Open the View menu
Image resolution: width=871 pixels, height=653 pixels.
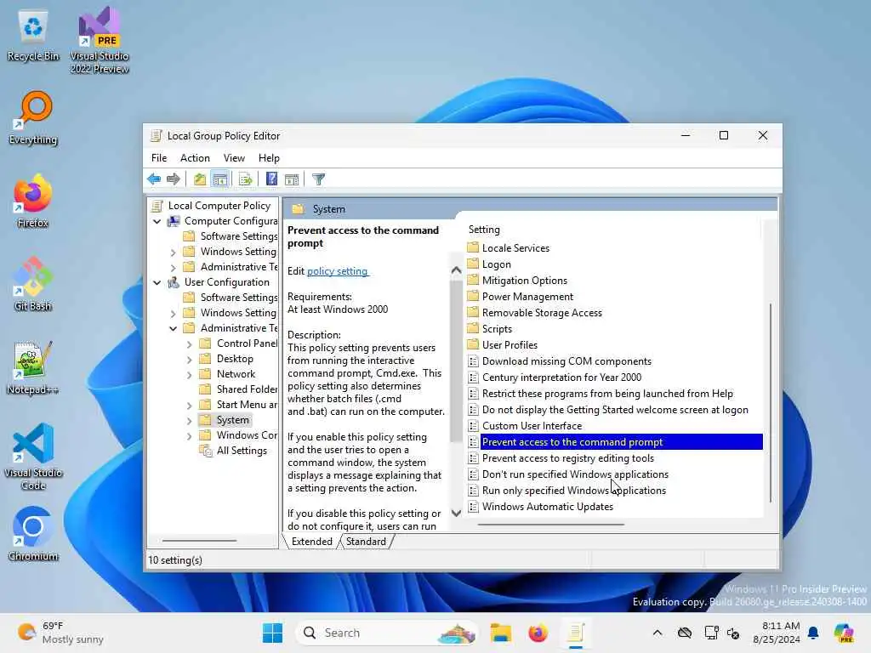[234, 157]
